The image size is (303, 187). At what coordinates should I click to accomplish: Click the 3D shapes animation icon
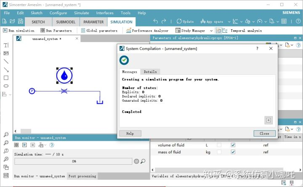coord(247,21)
